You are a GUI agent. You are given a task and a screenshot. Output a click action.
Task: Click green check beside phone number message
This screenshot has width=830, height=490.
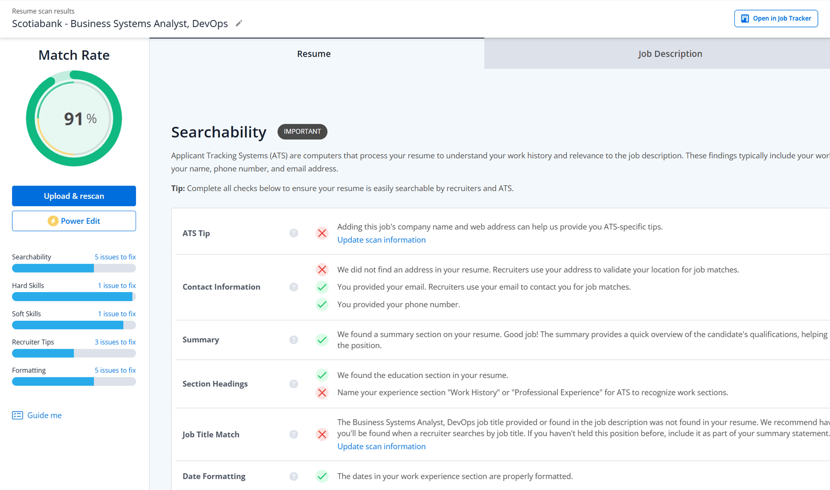[322, 305]
